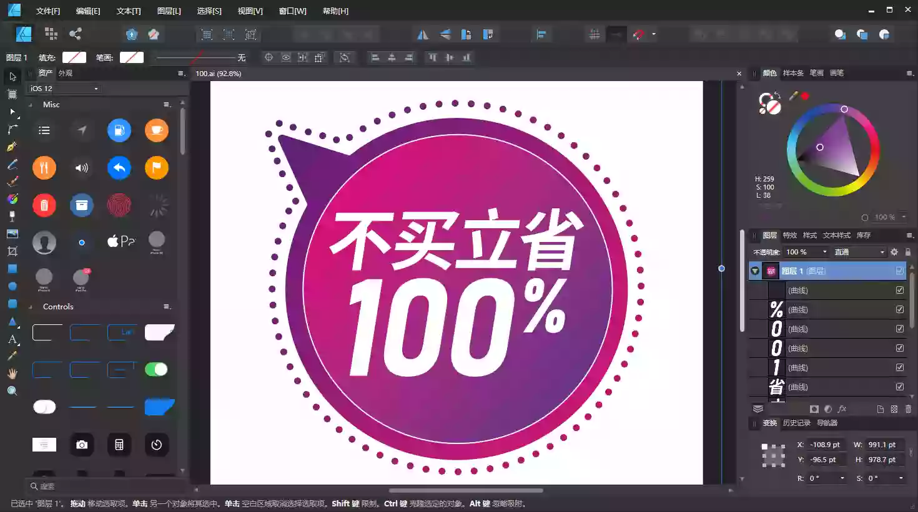This screenshot has height=512, width=918.
Task: Disable the 1 curve layer checkbox
Action: click(x=899, y=367)
